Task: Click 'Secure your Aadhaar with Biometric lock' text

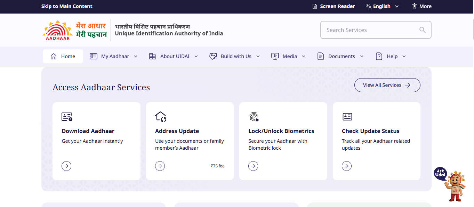Action: tap(278, 144)
